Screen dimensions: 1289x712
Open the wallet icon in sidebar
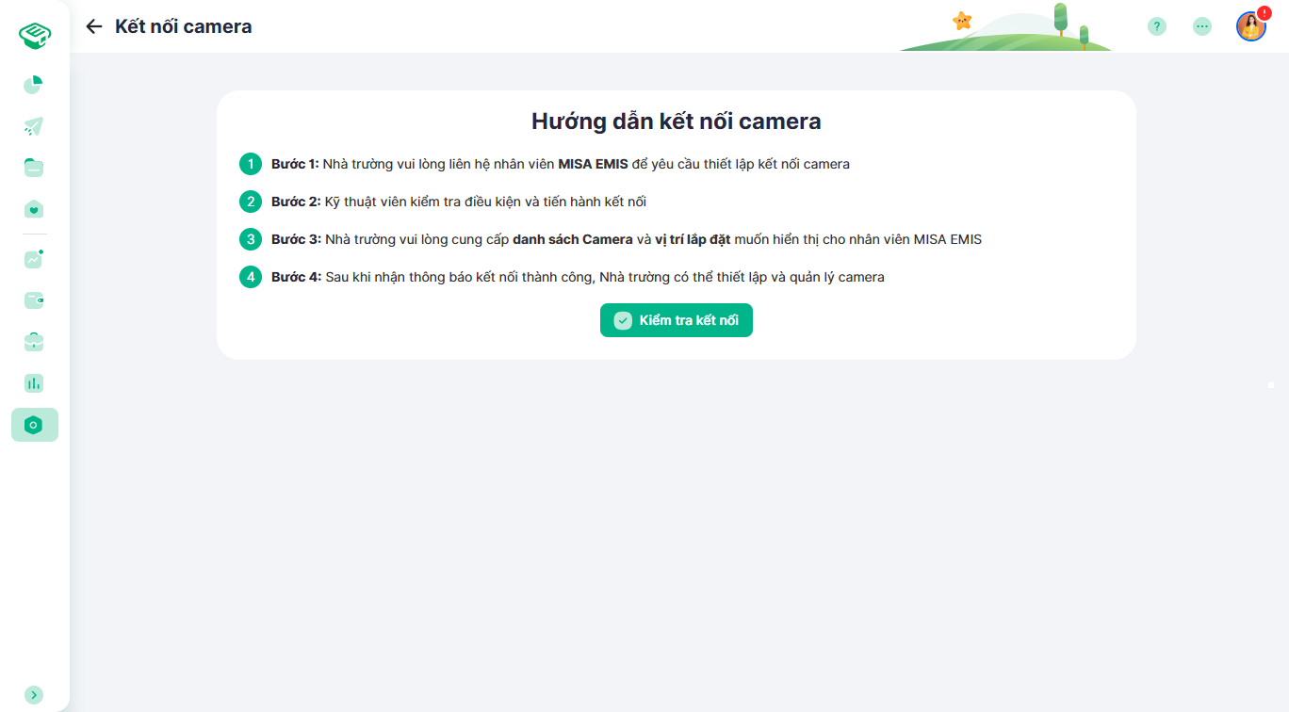34,300
